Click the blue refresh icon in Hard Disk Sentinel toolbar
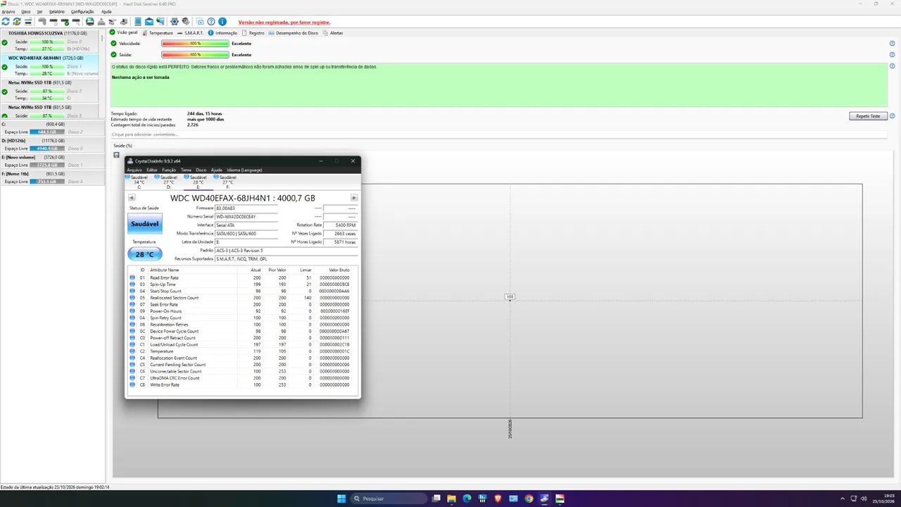The height and width of the screenshot is (507, 901). 6,22
